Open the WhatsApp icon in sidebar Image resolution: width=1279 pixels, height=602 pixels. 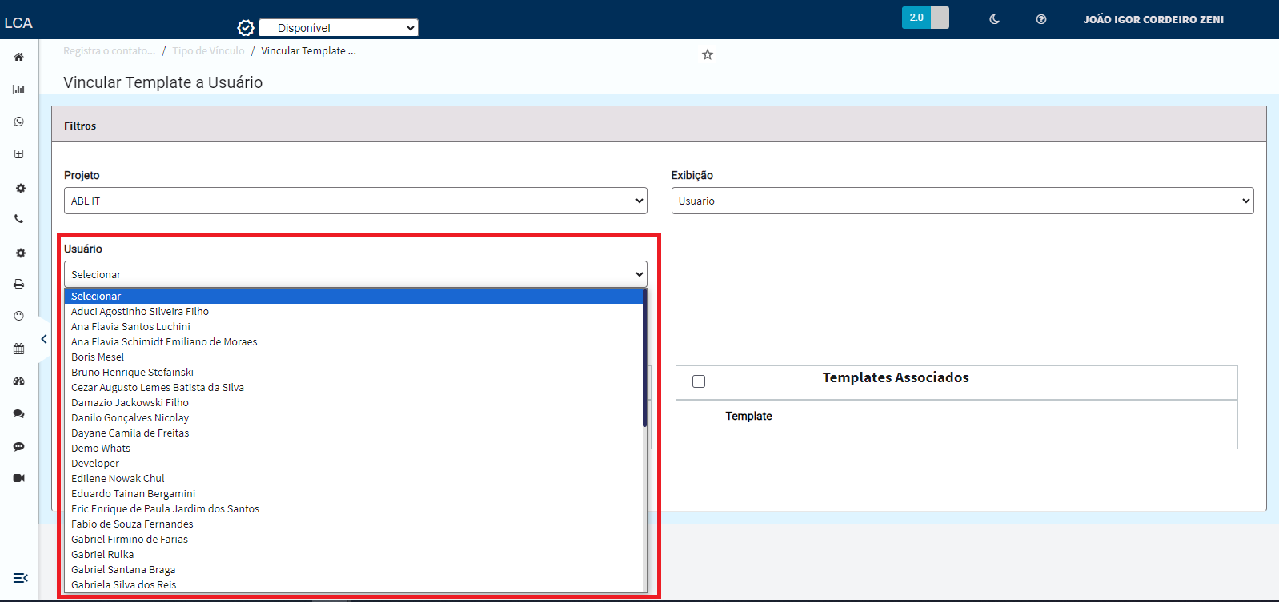18,122
